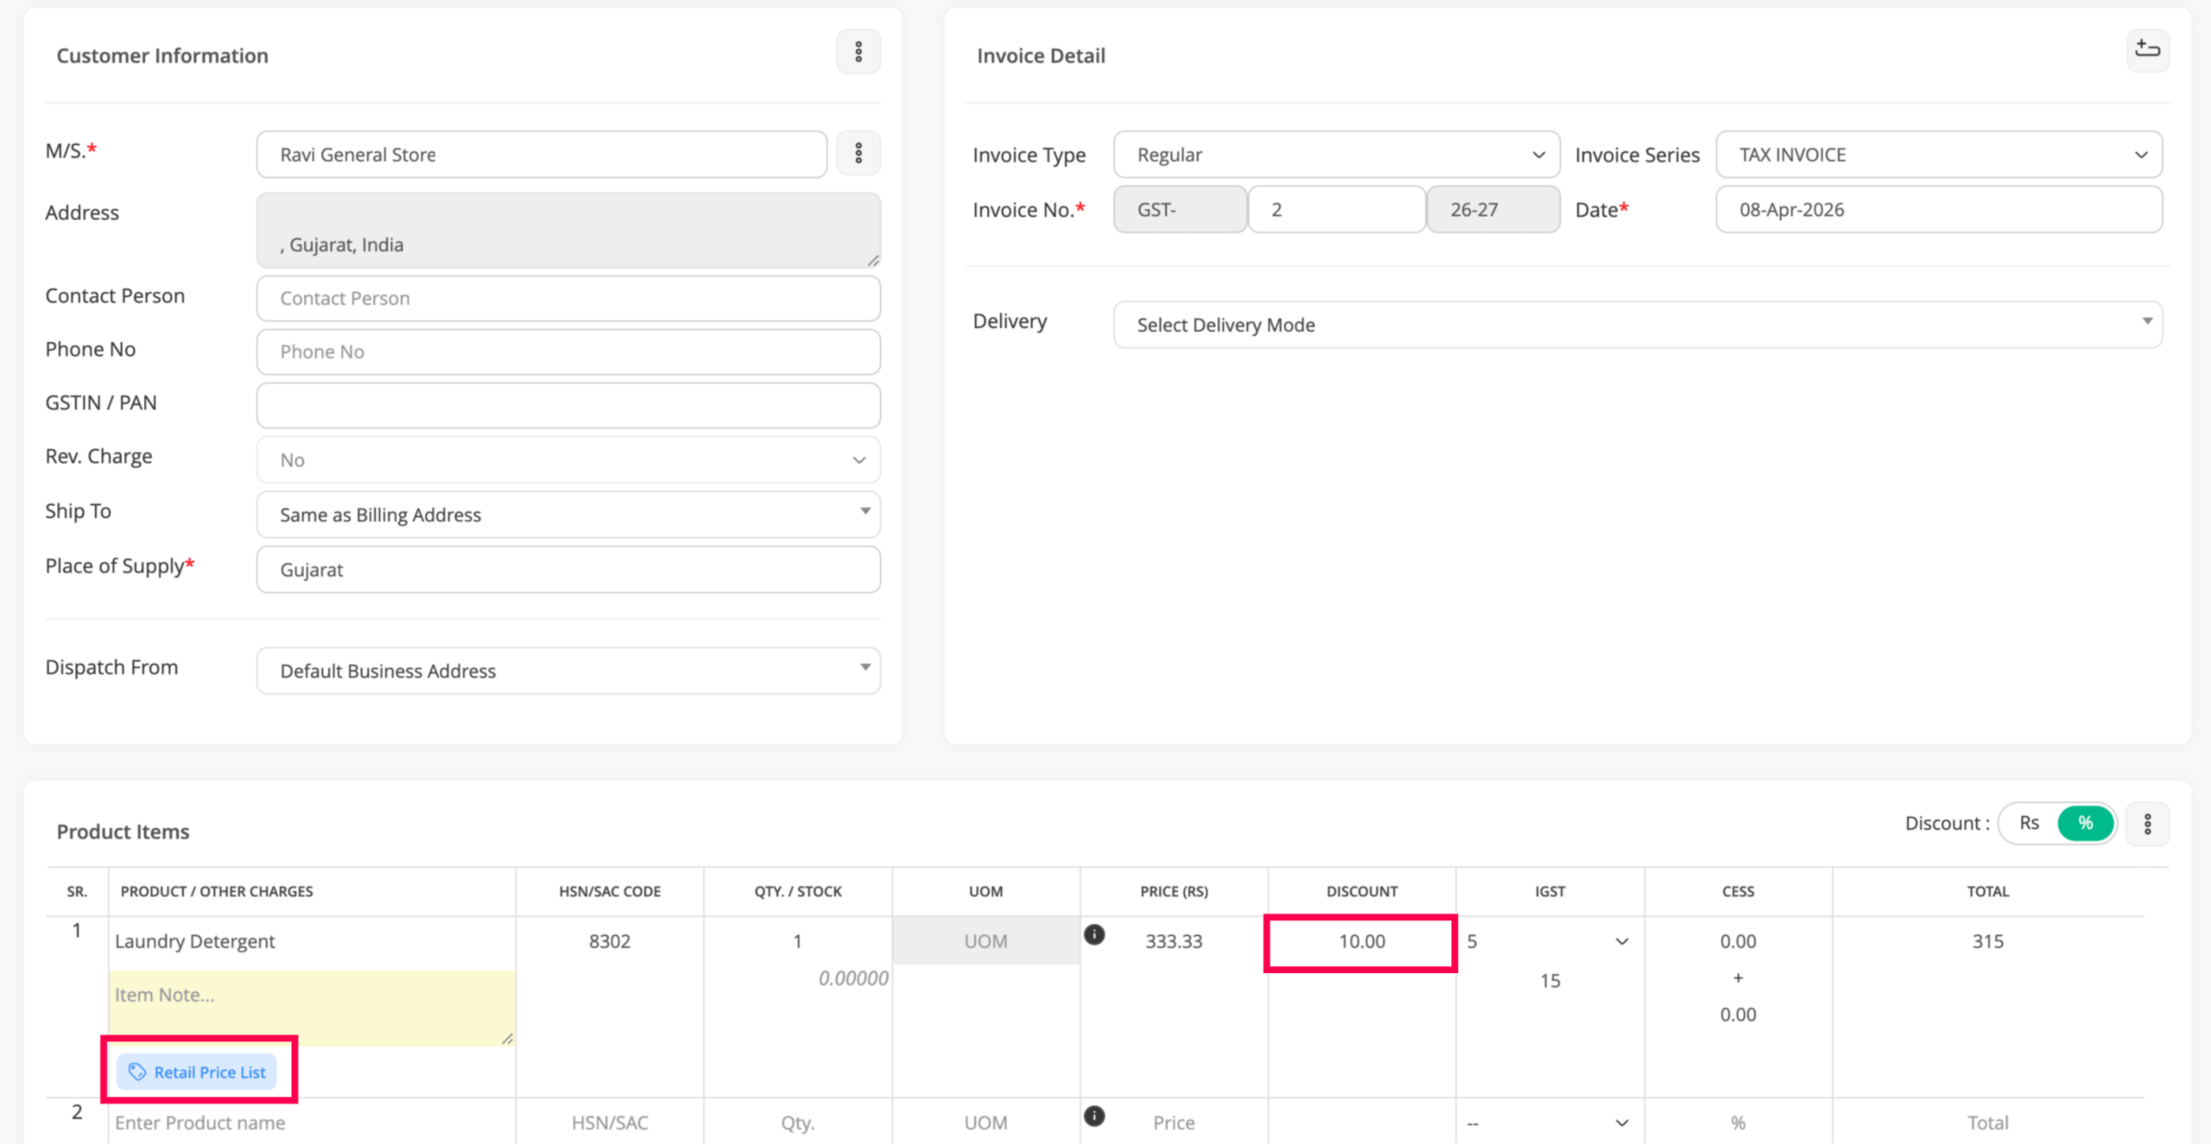Open Product Items three-dot options menu

[2147, 824]
